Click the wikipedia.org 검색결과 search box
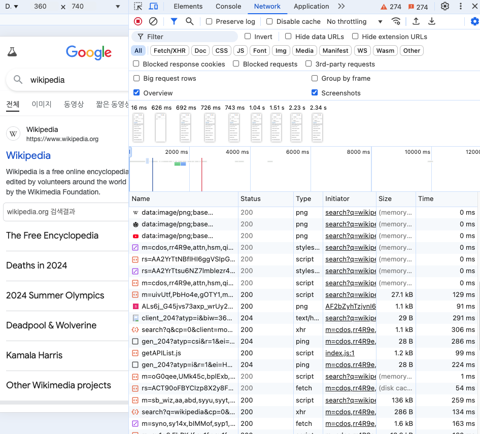Image resolution: width=480 pixels, height=434 pixels. pyautogui.click(x=66, y=212)
